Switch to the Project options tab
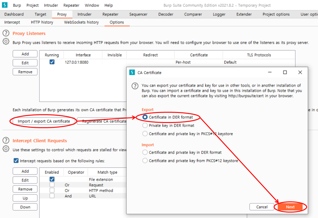The width and height of the screenshot is (318, 218). click(276, 14)
